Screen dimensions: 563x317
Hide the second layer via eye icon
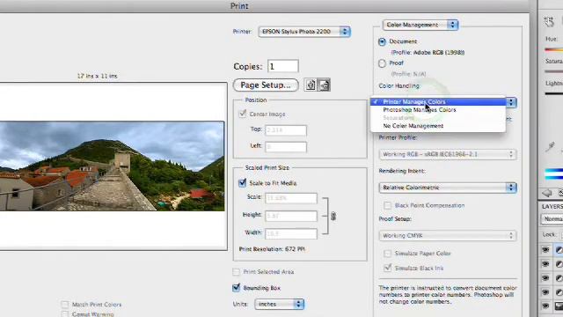click(545, 264)
